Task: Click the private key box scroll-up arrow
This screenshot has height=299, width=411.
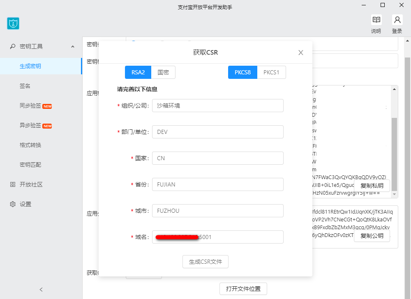Action: tap(394, 89)
